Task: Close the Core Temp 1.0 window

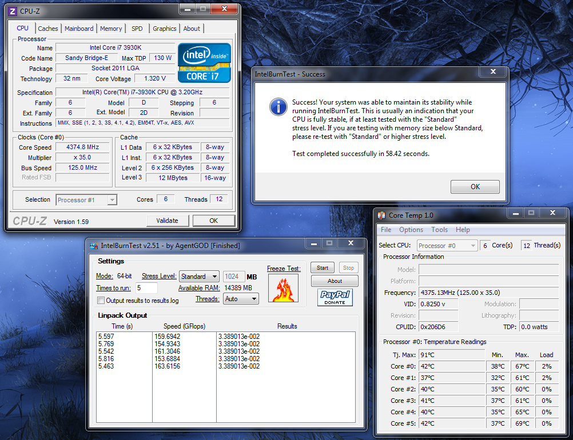Action: (x=552, y=213)
